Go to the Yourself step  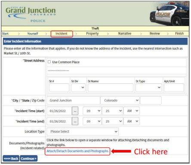(33, 34)
